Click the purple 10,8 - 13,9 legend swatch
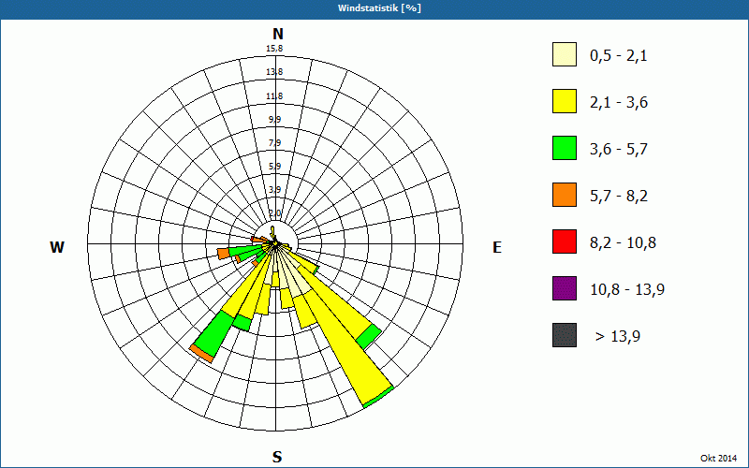 [565, 288]
